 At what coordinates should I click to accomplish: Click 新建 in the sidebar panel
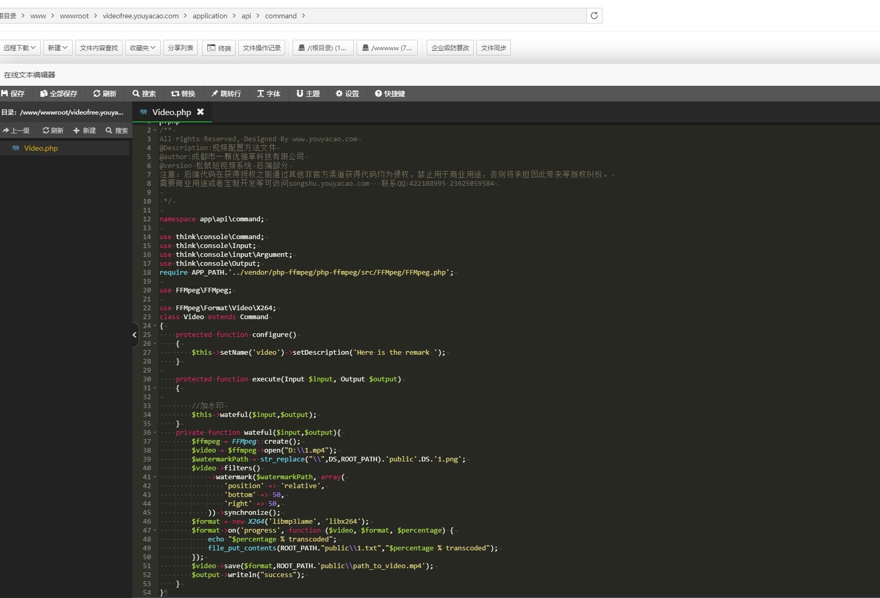click(85, 131)
